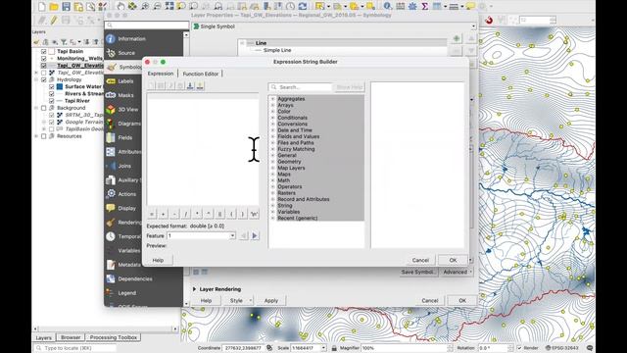Click the Refresh map icon
Image resolution: width=627 pixels, height=353 pixels.
click(303, 6)
